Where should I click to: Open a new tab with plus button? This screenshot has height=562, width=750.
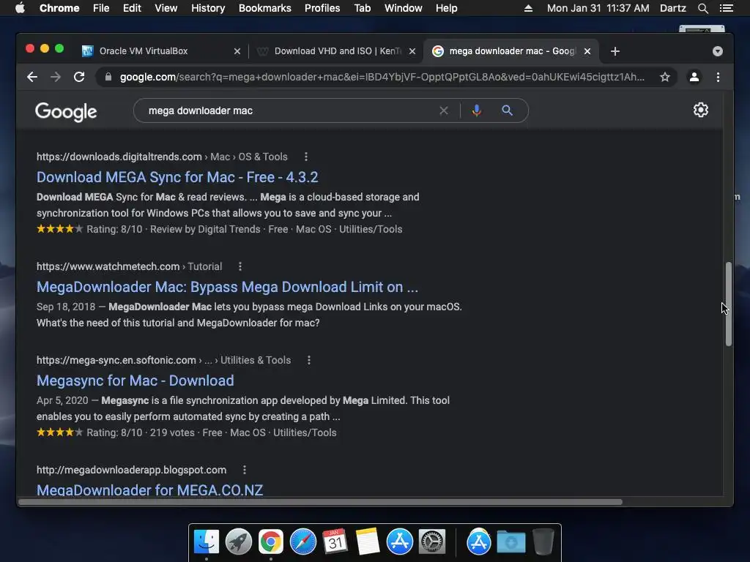click(615, 51)
